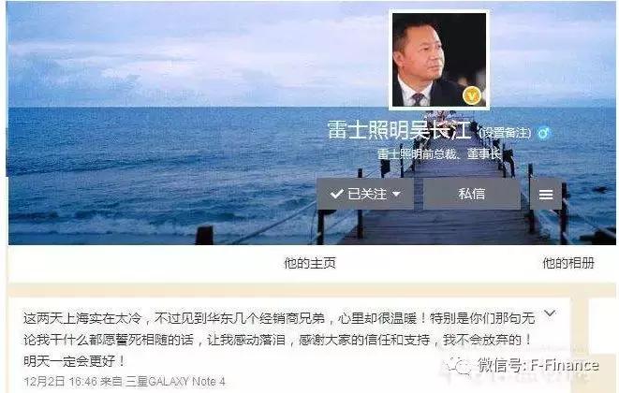Screen dimensions: 619x393
Task: Click the bio text 雷士照明前总裁、董事长
Action: [439, 153]
